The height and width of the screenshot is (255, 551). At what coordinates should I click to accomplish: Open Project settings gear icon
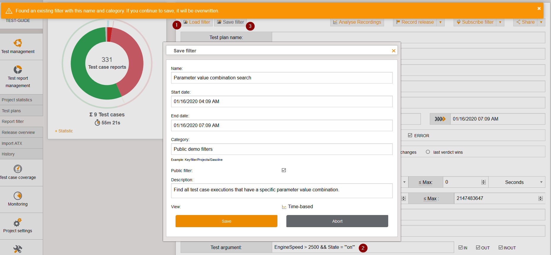[x=18, y=222]
